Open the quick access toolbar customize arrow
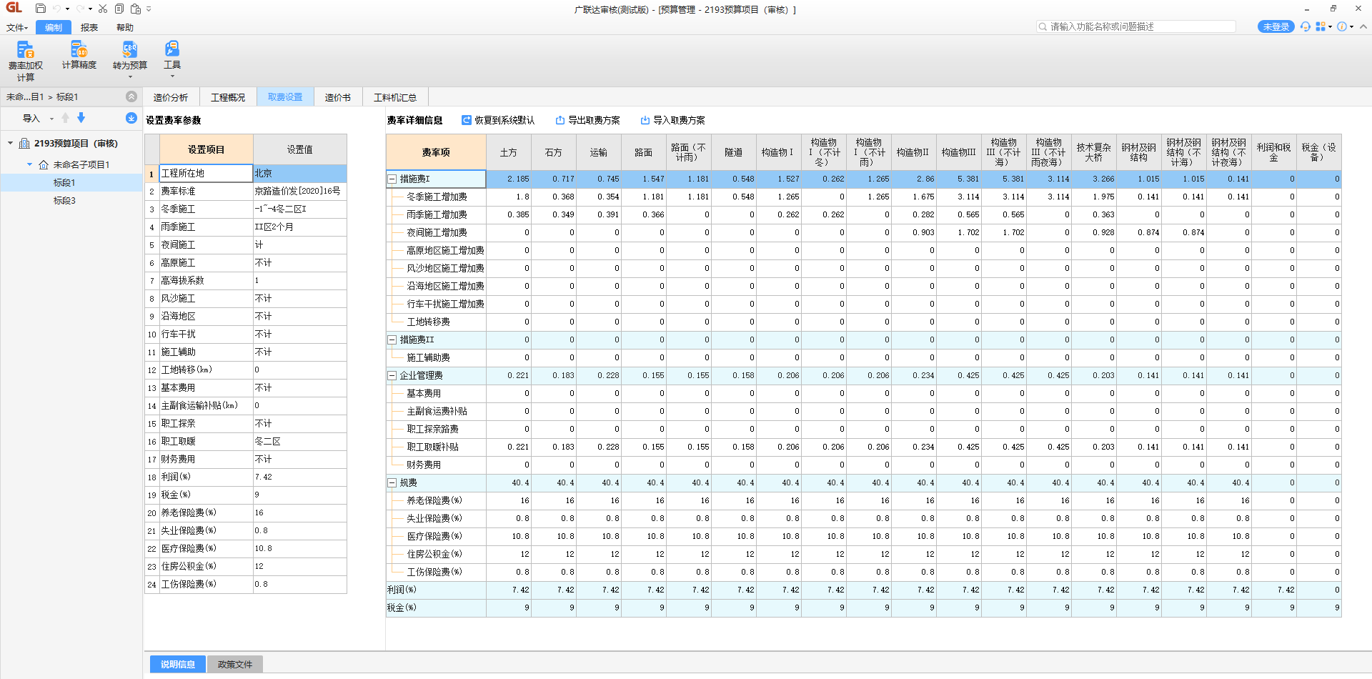Image resolution: width=1372 pixels, height=679 pixels. 149,9
